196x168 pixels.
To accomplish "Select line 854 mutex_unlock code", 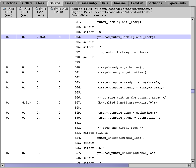I will [121, 138].
